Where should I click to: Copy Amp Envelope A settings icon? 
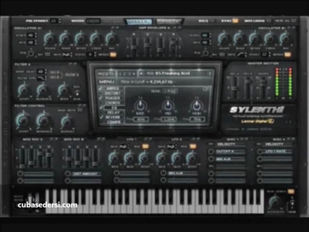[175, 28]
